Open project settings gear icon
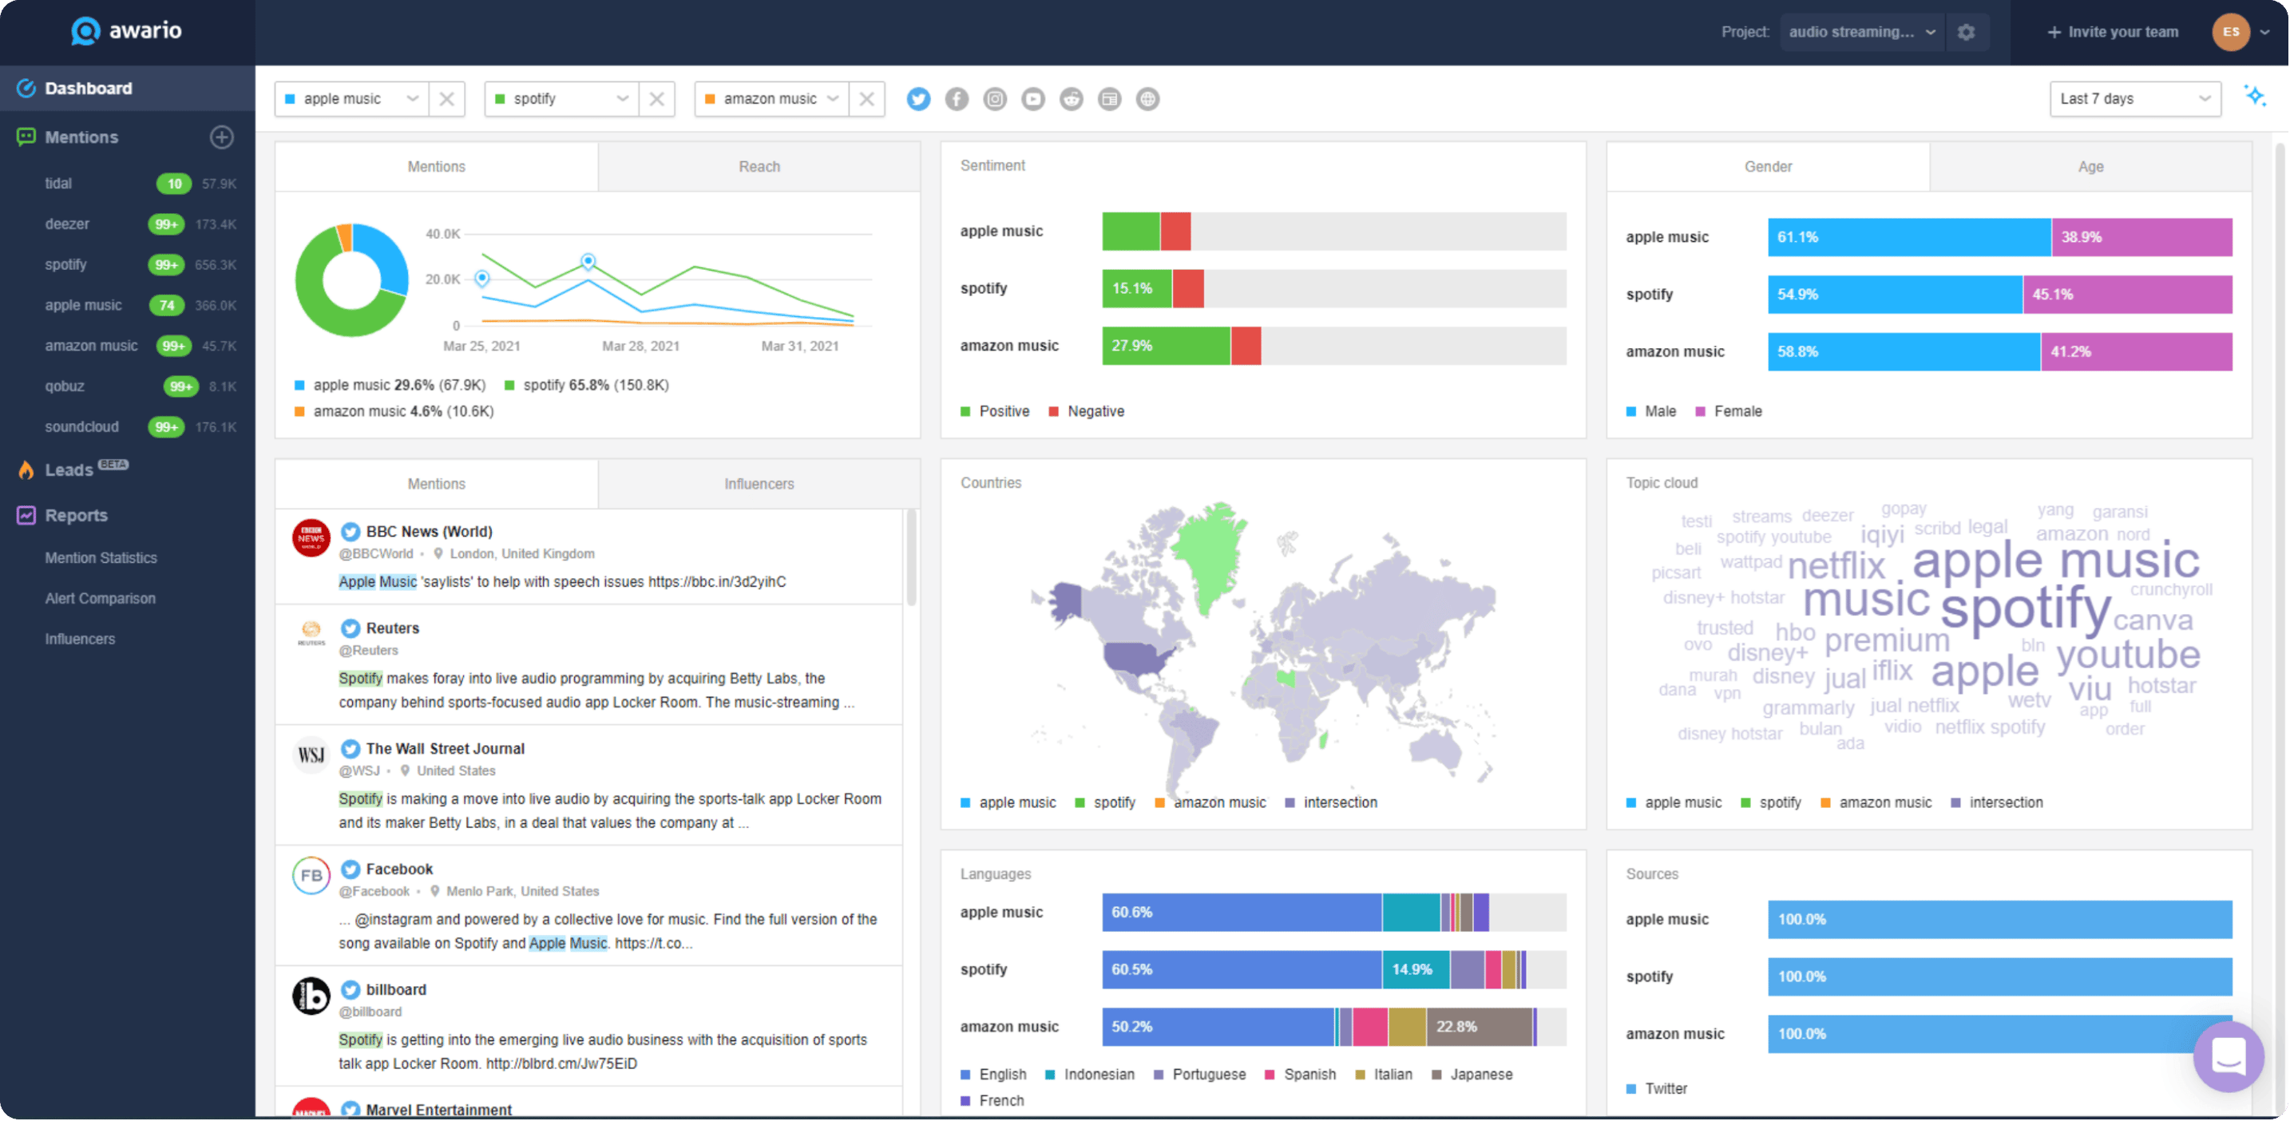 point(1967,32)
